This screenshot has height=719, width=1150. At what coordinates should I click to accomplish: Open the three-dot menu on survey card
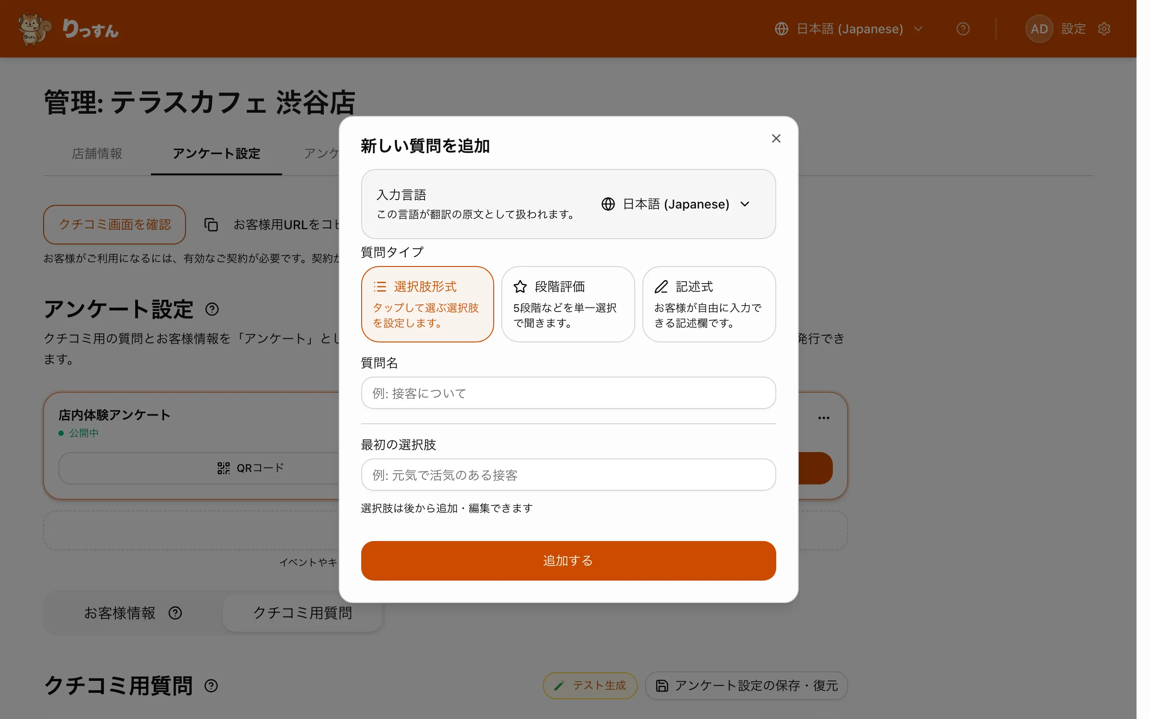tap(823, 417)
